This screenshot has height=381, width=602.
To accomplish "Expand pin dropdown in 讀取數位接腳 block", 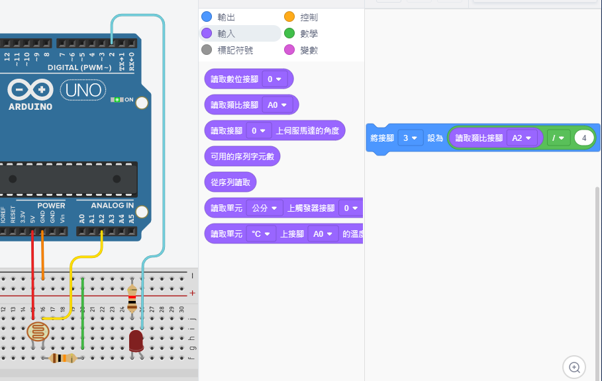I will tap(274, 79).
